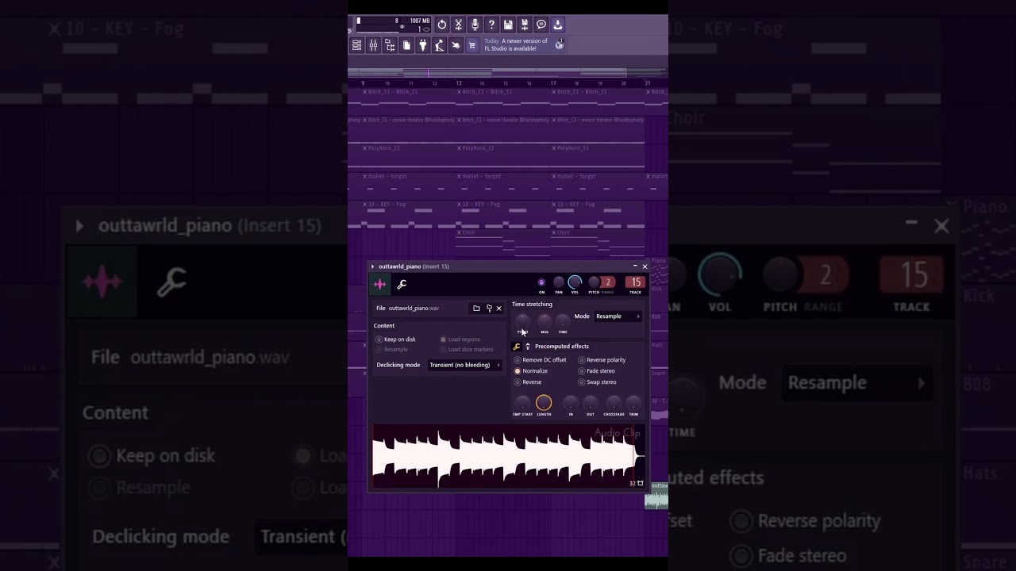Click the CROSSFADE knob

(614, 403)
